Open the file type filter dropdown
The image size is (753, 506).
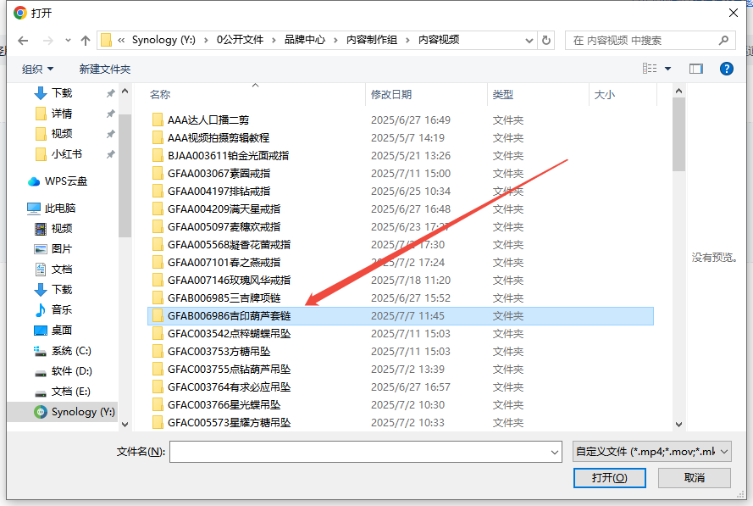tap(651, 452)
